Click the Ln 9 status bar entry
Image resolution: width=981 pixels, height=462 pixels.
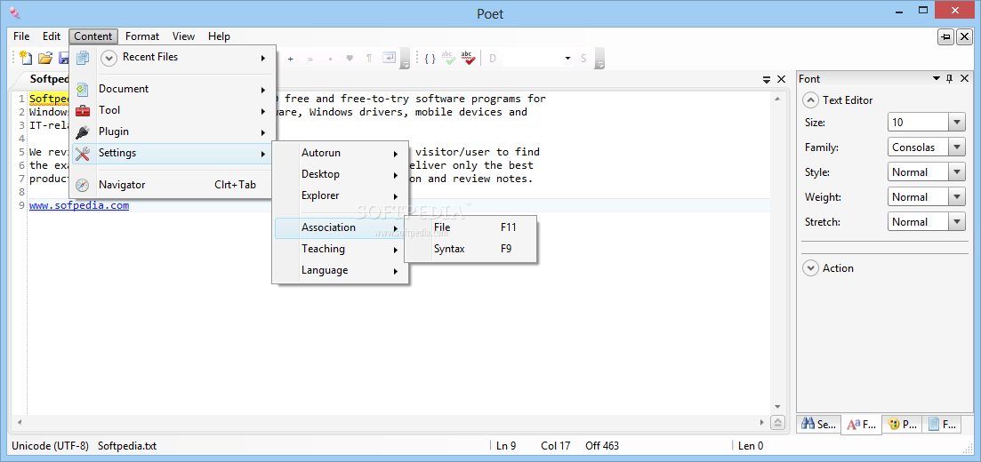506,446
